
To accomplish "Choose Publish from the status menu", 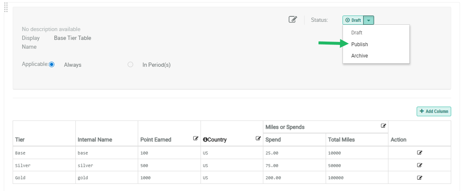I will click(359, 44).
